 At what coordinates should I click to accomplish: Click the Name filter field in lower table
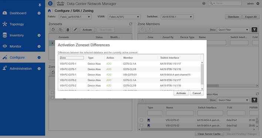179,113
